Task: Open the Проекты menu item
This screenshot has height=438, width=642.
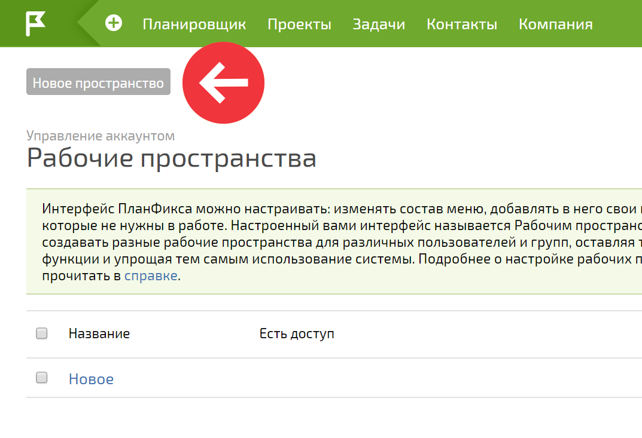Action: click(x=299, y=24)
